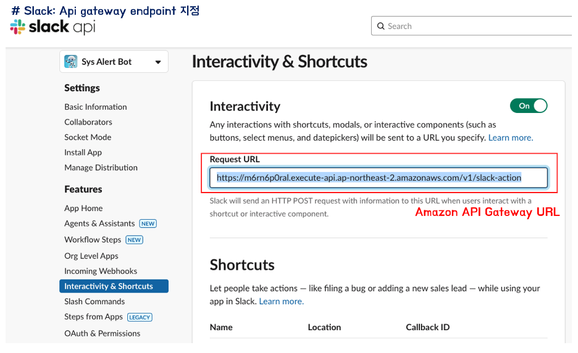This screenshot has width=578, height=353.
Task: Click the Features section heading
Action: [83, 189]
